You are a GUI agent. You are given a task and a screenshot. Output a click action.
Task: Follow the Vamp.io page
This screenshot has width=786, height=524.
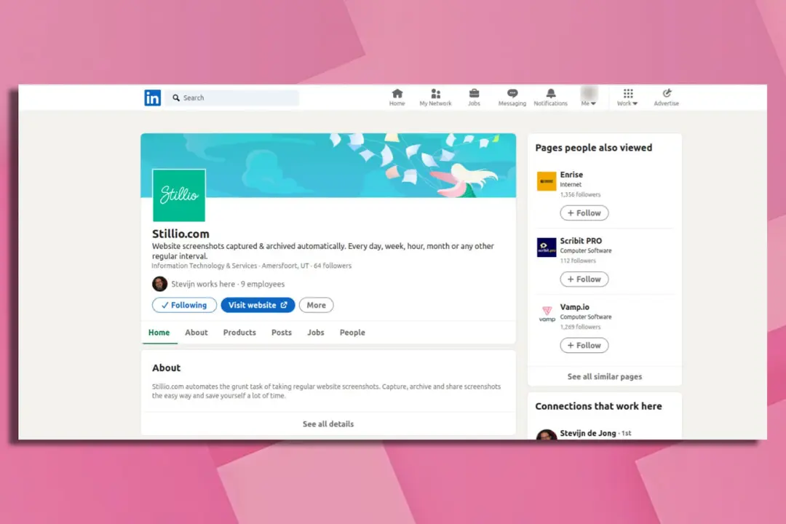pyautogui.click(x=584, y=346)
